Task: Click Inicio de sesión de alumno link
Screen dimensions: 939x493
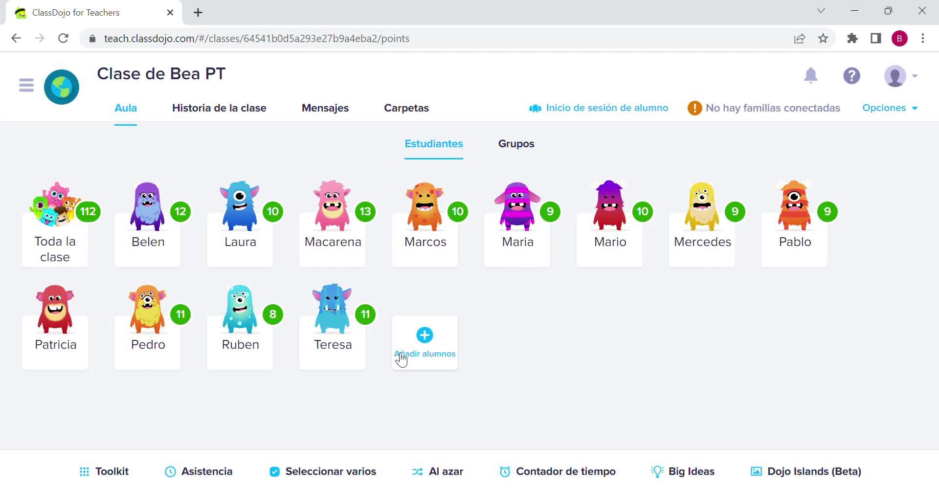Action: 599,108
